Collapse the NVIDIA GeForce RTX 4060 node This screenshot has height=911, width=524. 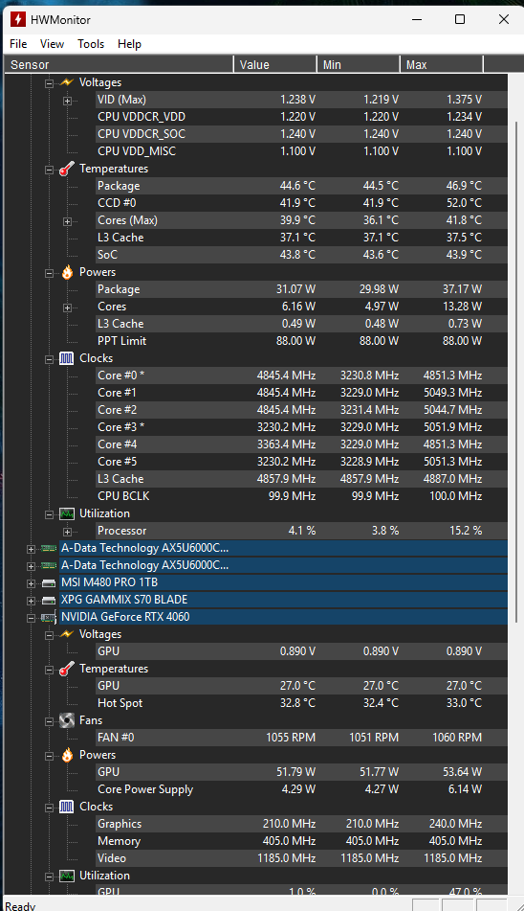pos(31,618)
